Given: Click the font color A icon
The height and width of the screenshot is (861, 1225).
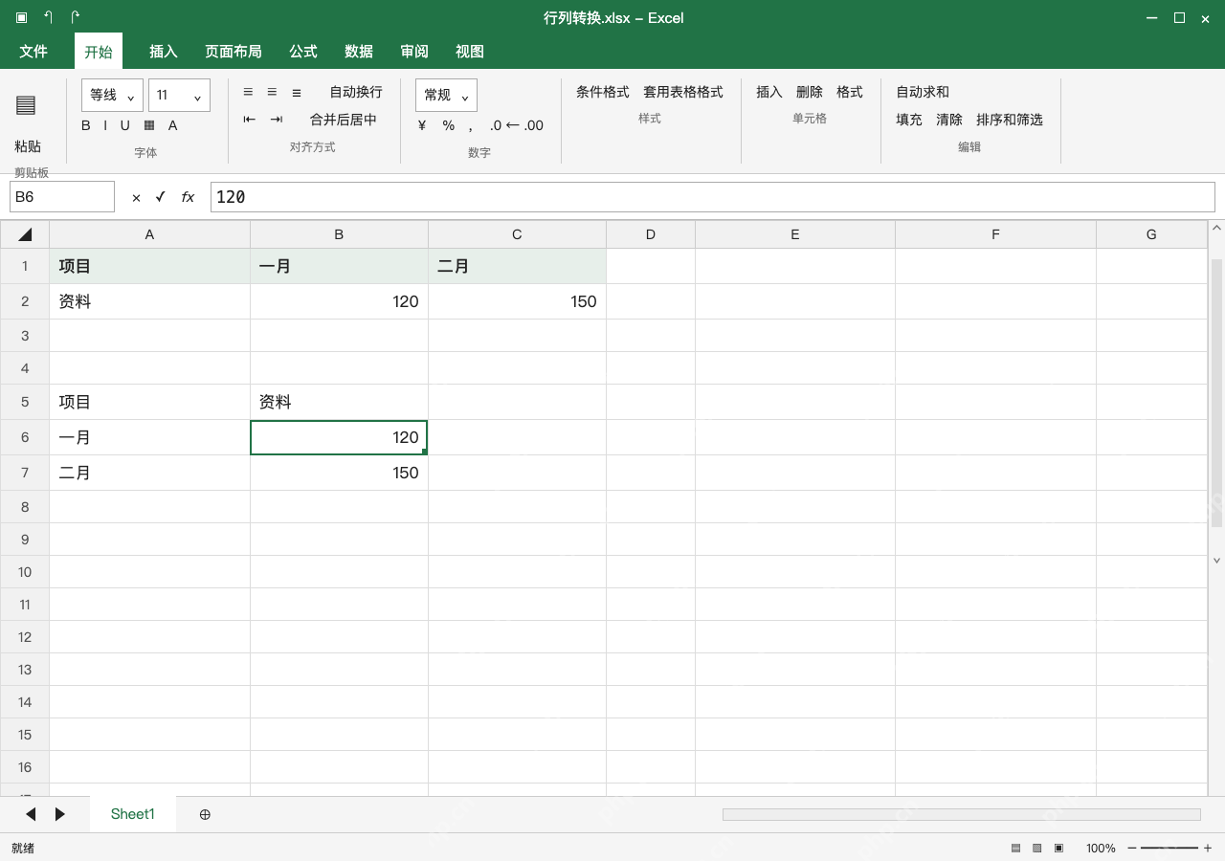Looking at the screenshot, I should coord(173,125).
